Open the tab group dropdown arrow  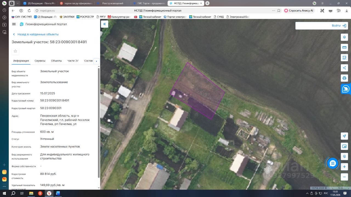click(18, 3)
